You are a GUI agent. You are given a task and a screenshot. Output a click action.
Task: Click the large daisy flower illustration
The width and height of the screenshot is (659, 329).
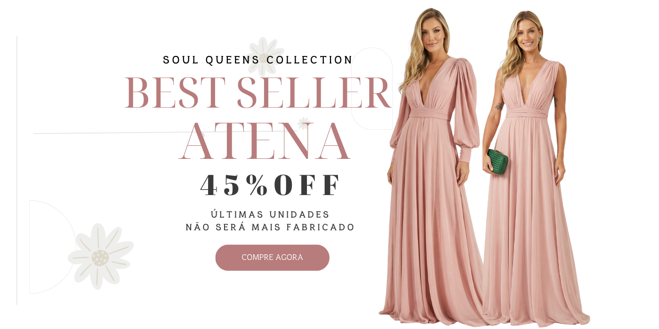100,256
